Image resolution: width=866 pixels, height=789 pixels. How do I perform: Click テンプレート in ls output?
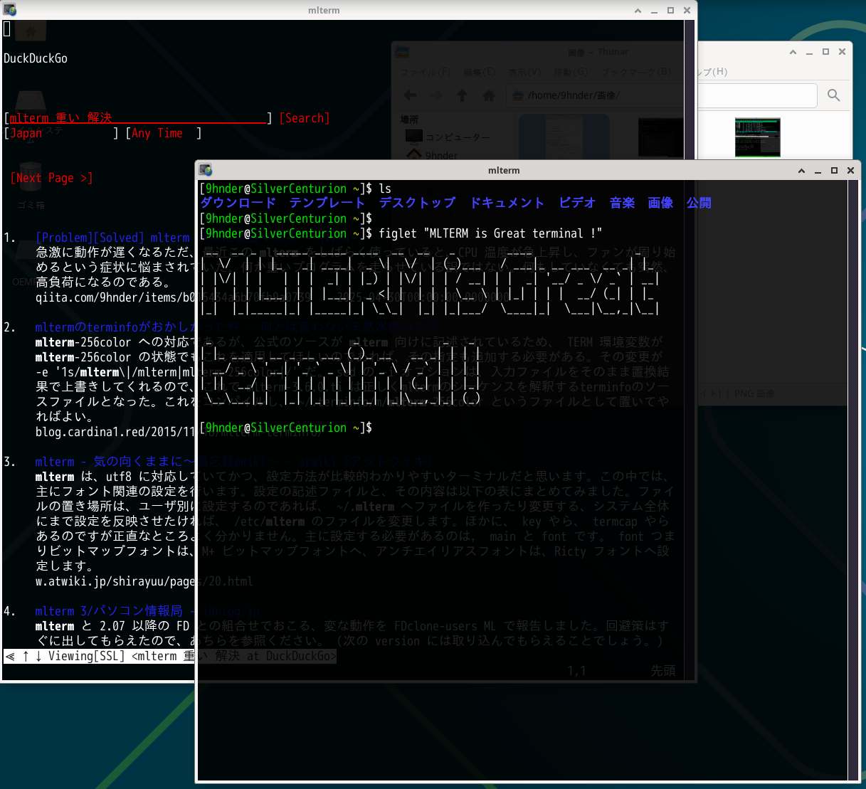327,203
